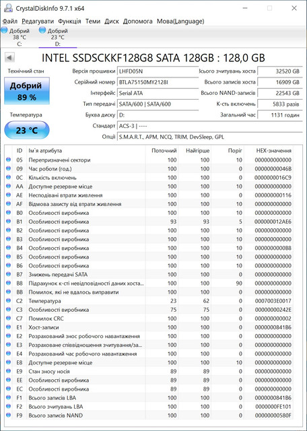The image size is (307, 431).
Task: Click status icon for attribute BB row
Action: pos(9,292)
